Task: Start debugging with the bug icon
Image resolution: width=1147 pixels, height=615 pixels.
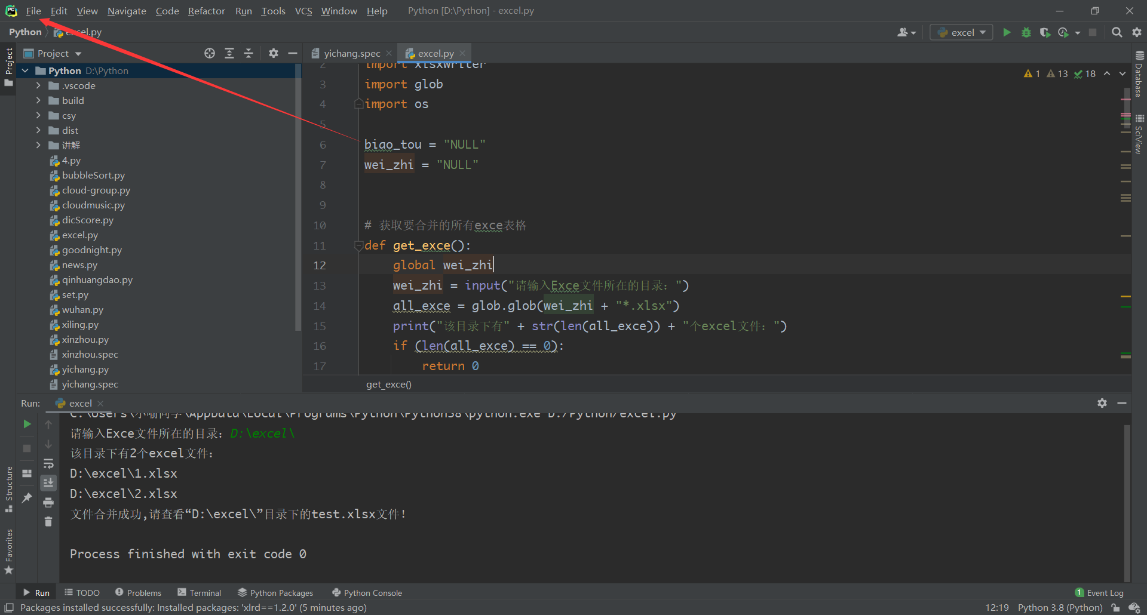Action: coord(1026,32)
